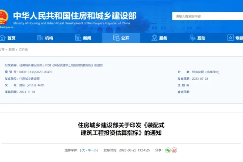Click issue date 2023-07-28

click(x=200, y=79)
